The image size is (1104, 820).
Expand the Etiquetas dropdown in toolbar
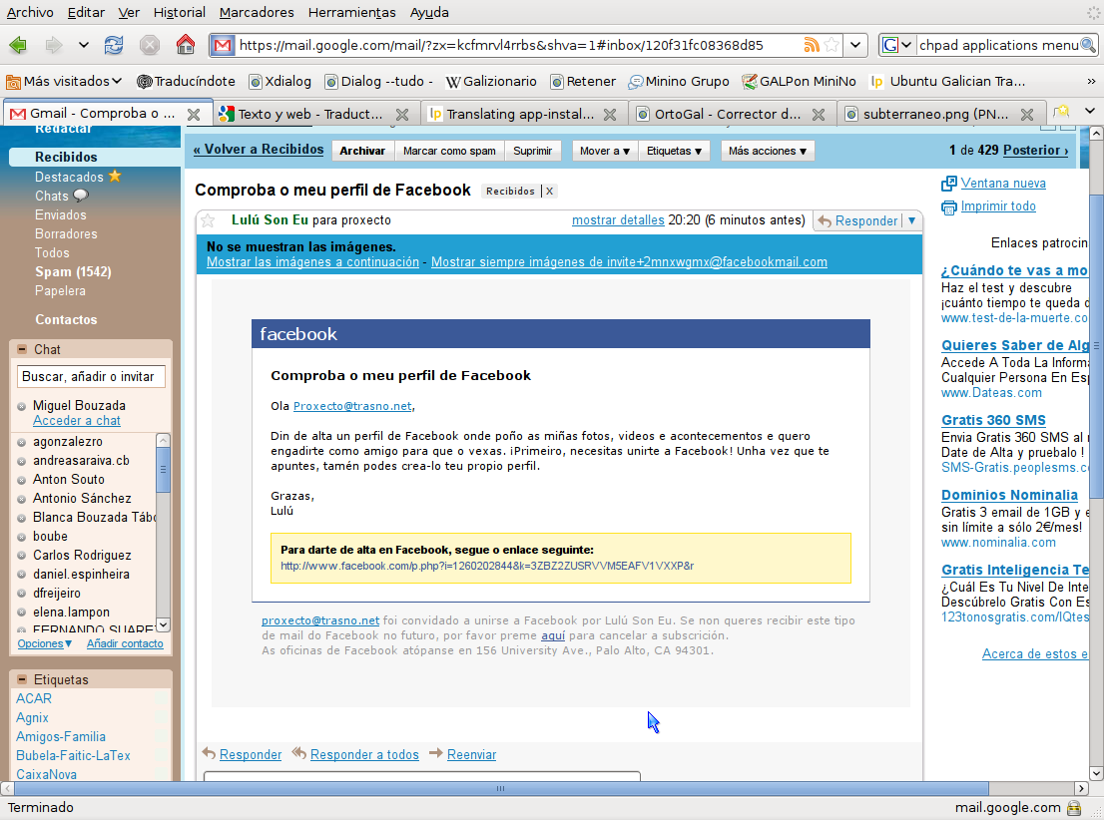[675, 151]
